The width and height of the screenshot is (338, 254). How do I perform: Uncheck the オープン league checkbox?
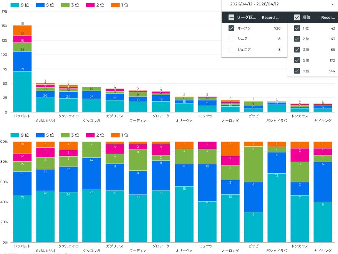[231, 28]
